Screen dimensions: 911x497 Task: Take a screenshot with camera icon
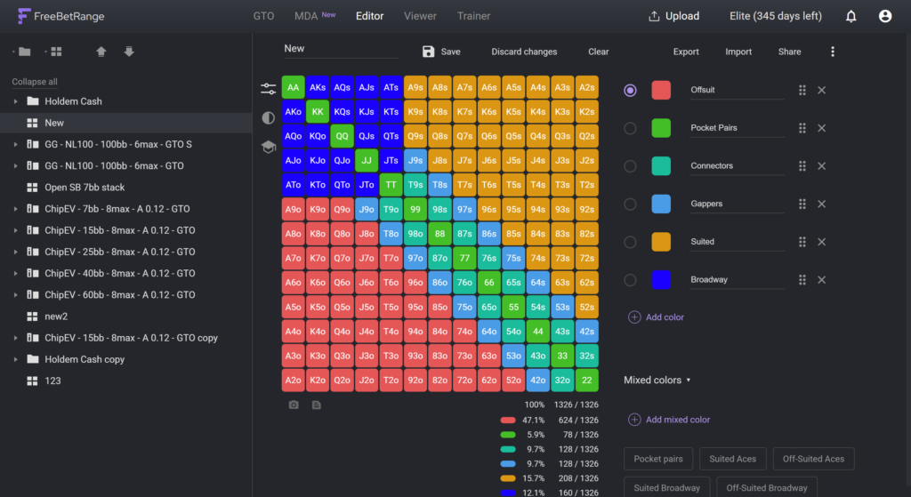point(294,405)
